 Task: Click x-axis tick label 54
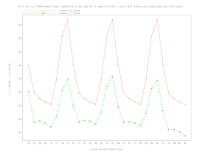[129, 143]
